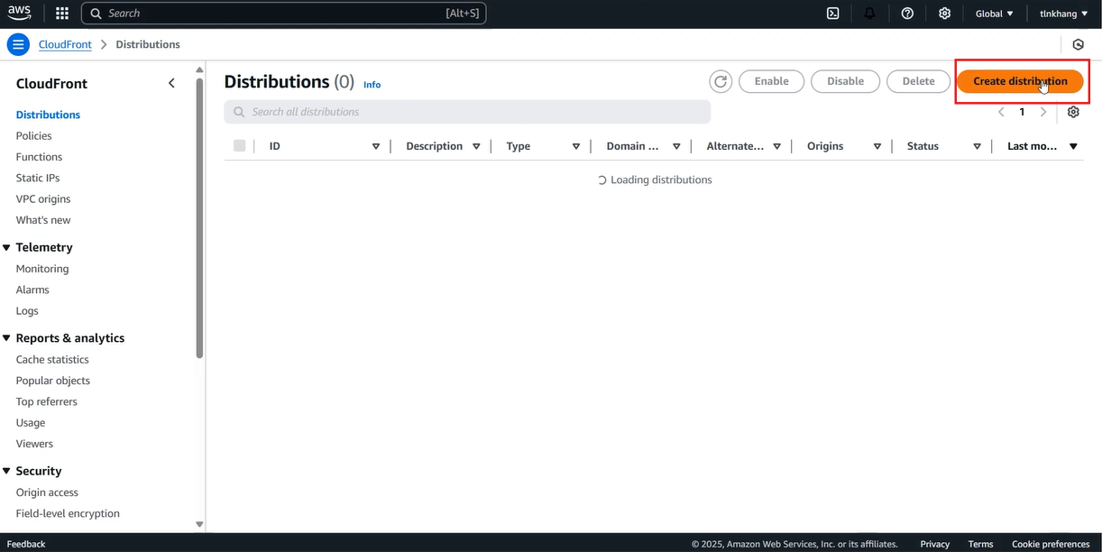Open VPC origins in the sidebar
Viewport: 1102px width, 552px height.
[x=43, y=198]
